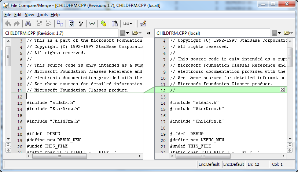
Task: Click the local pane horizontal scrollbar thumb
Action: 203,156
